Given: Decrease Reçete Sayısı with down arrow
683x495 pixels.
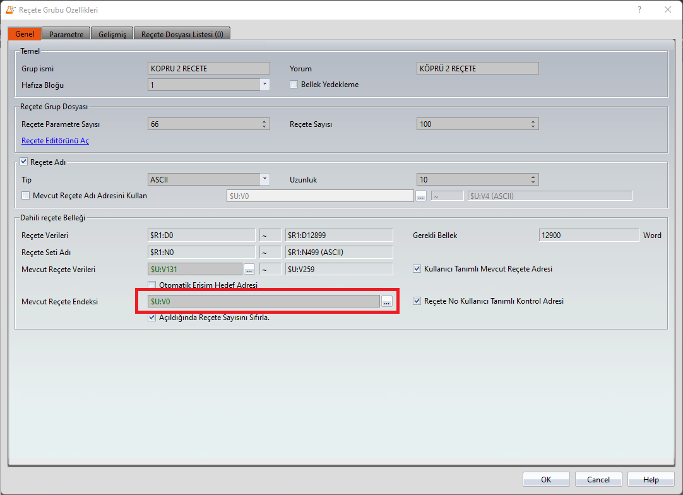Looking at the screenshot, I should pyautogui.click(x=533, y=127).
